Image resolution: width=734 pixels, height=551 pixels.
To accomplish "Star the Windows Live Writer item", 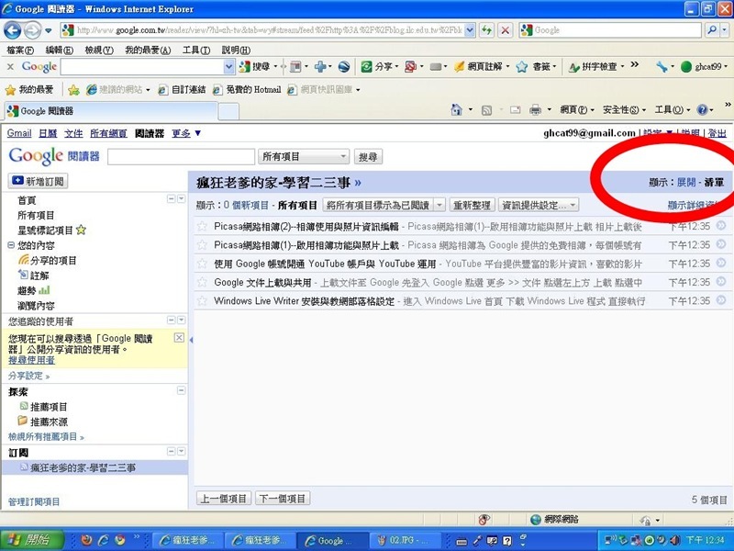I will pyautogui.click(x=202, y=301).
